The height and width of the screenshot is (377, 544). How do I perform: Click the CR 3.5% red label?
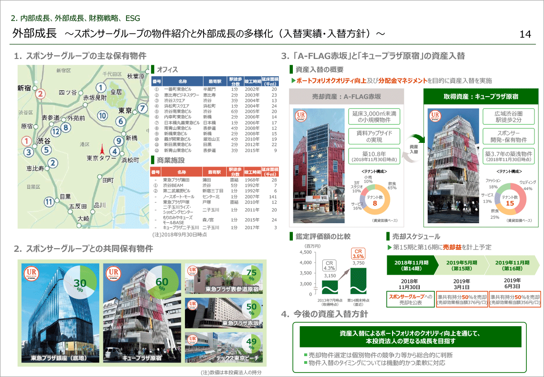pyautogui.click(x=358, y=254)
